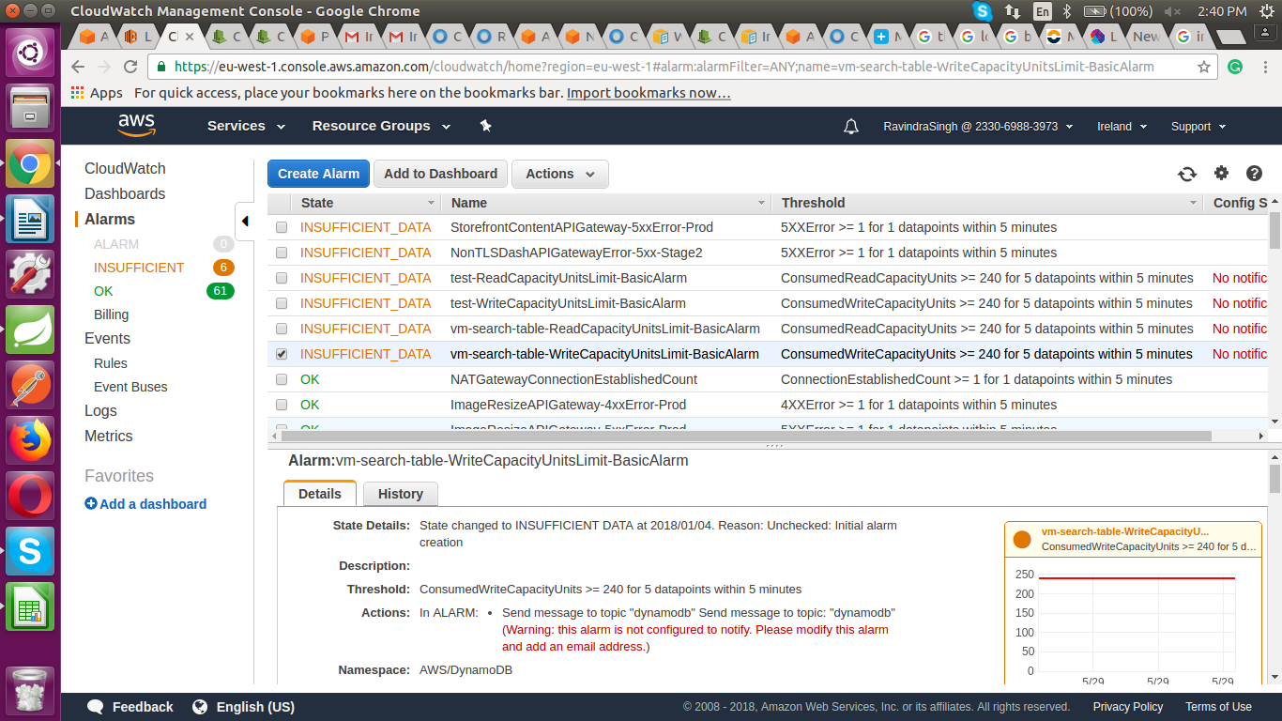
Task: Click Import bookmarks now link
Action: tap(649, 93)
